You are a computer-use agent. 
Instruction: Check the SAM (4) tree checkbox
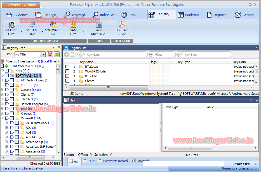point(7,71)
